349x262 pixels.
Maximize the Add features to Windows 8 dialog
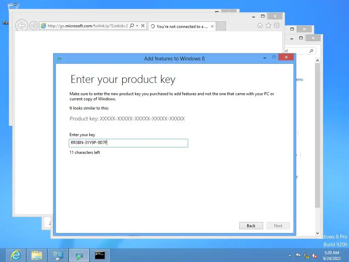pyautogui.click(x=274, y=57)
